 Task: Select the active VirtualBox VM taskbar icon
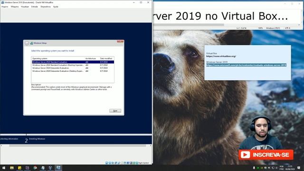point(58,168)
